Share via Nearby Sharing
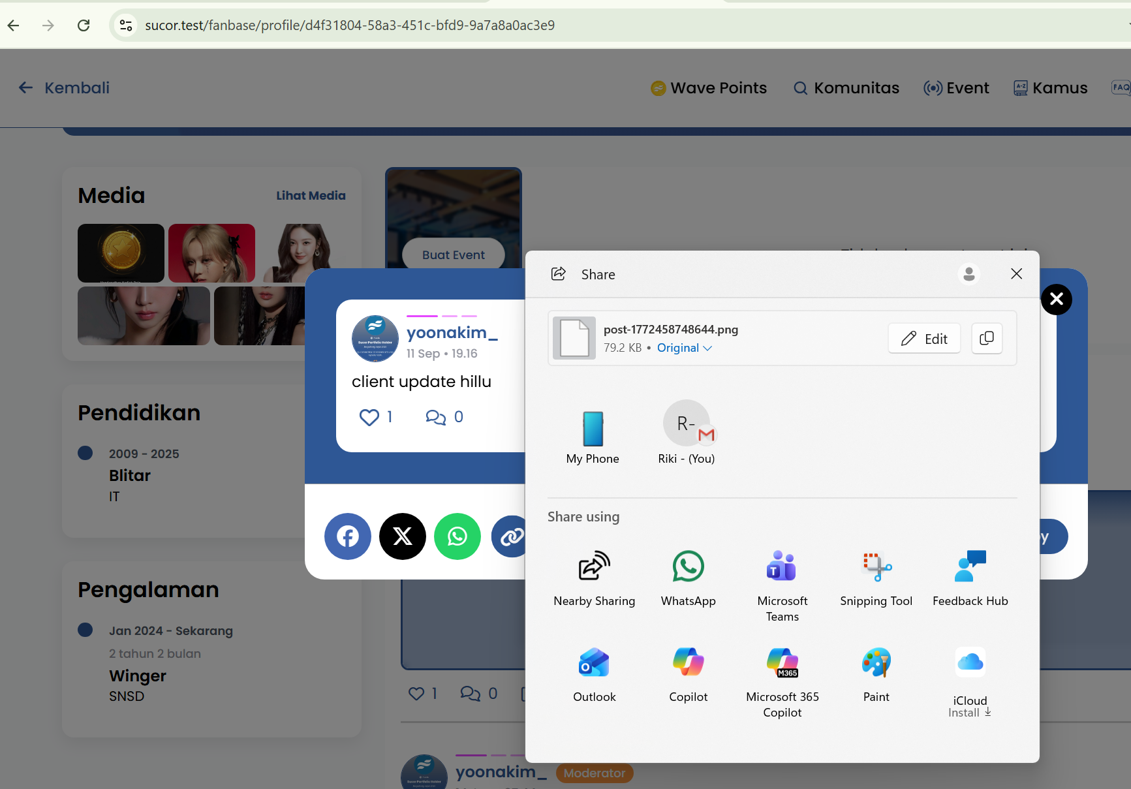1131x789 pixels. pyautogui.click(x=594, y=578)
